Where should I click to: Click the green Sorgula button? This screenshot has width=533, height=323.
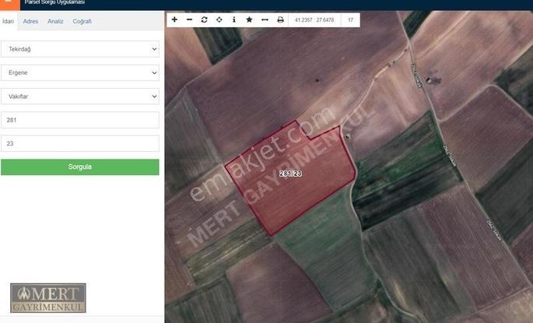coord(80,167)
